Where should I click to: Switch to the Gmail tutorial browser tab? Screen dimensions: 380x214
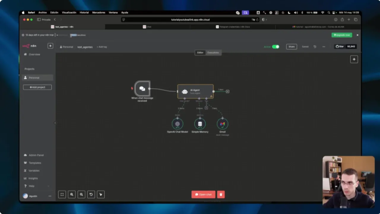click(318, 27)
